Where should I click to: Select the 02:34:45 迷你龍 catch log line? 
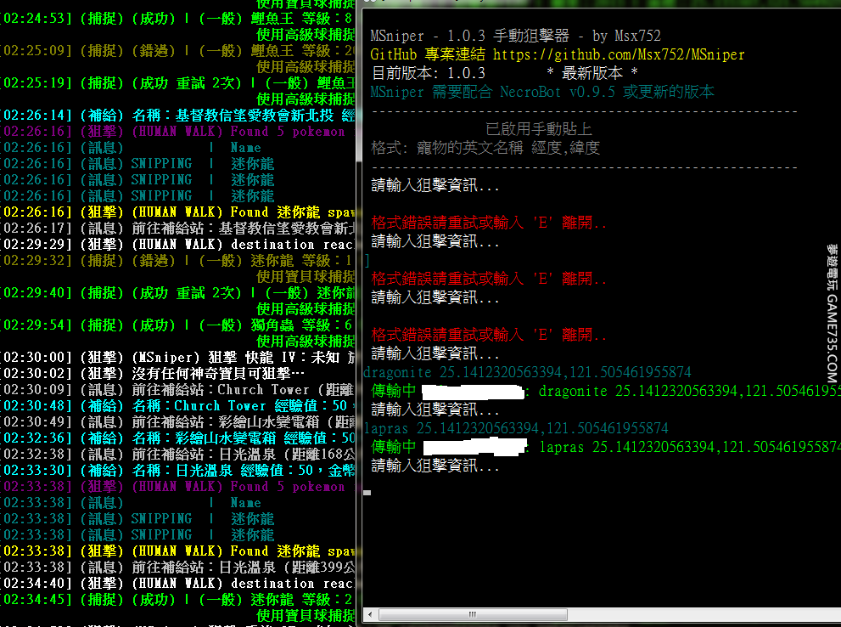(x=177, y=600)
